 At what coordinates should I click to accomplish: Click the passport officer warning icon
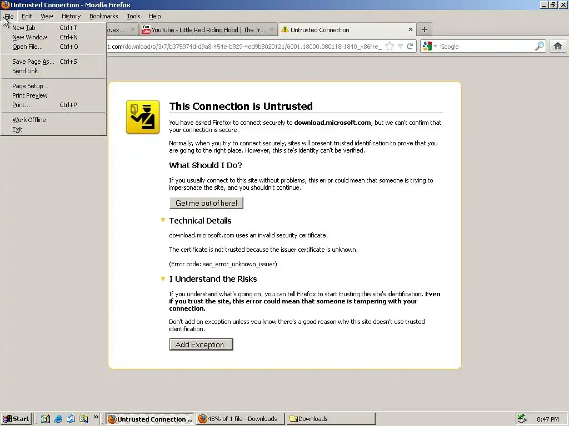click(x=143, y=118)
